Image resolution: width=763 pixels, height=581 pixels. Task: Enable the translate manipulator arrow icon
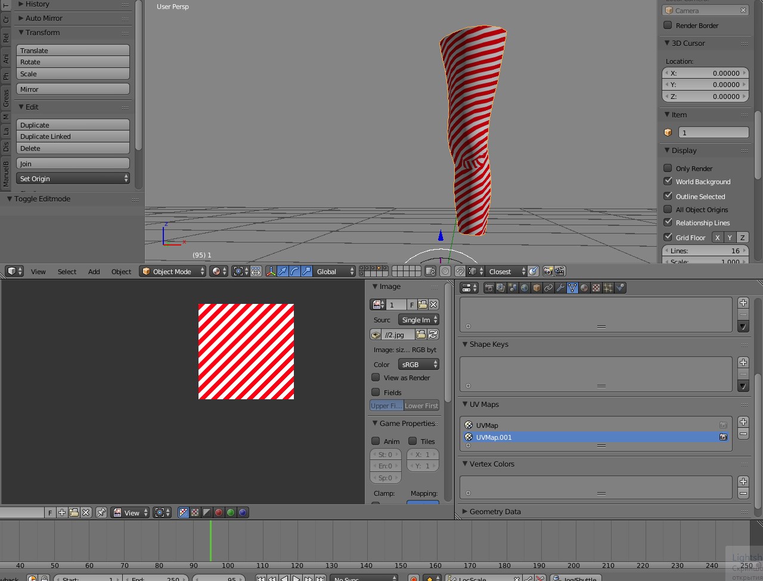pos(283,271)
